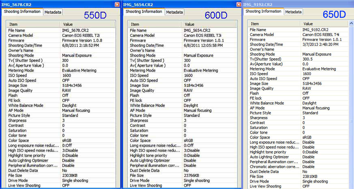Click 'Highlight tone priority' label in IMG_5654.CR2 window

pyautogui.click(x=148, y=155)
